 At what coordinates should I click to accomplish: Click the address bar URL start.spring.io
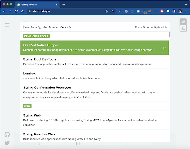[x=41, y=11]
